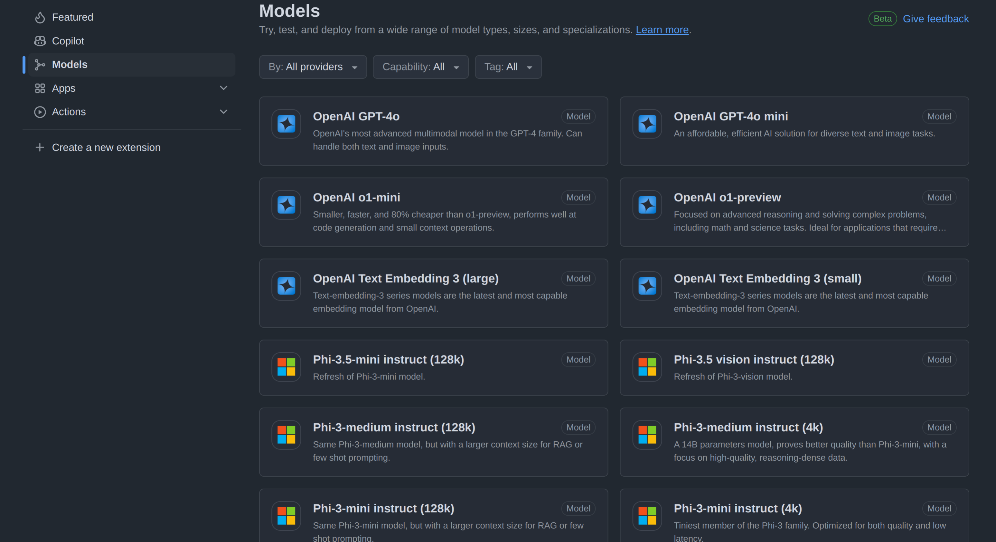Click the Apps grid icon
This screenshot has height=542, width=996.
pyautogui.click(x=40, y=88)
